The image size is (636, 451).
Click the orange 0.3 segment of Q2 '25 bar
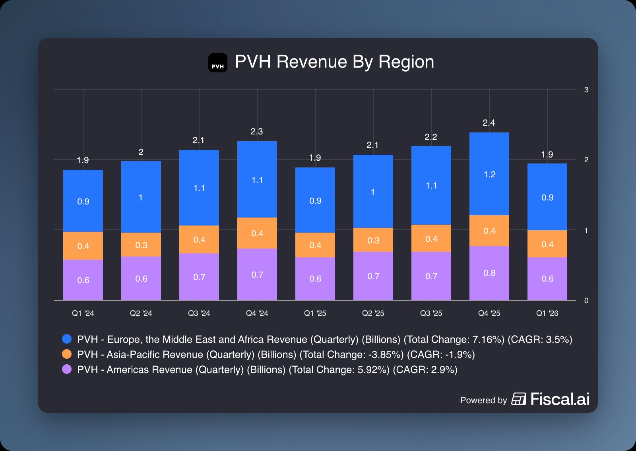[x=373, y=240]
